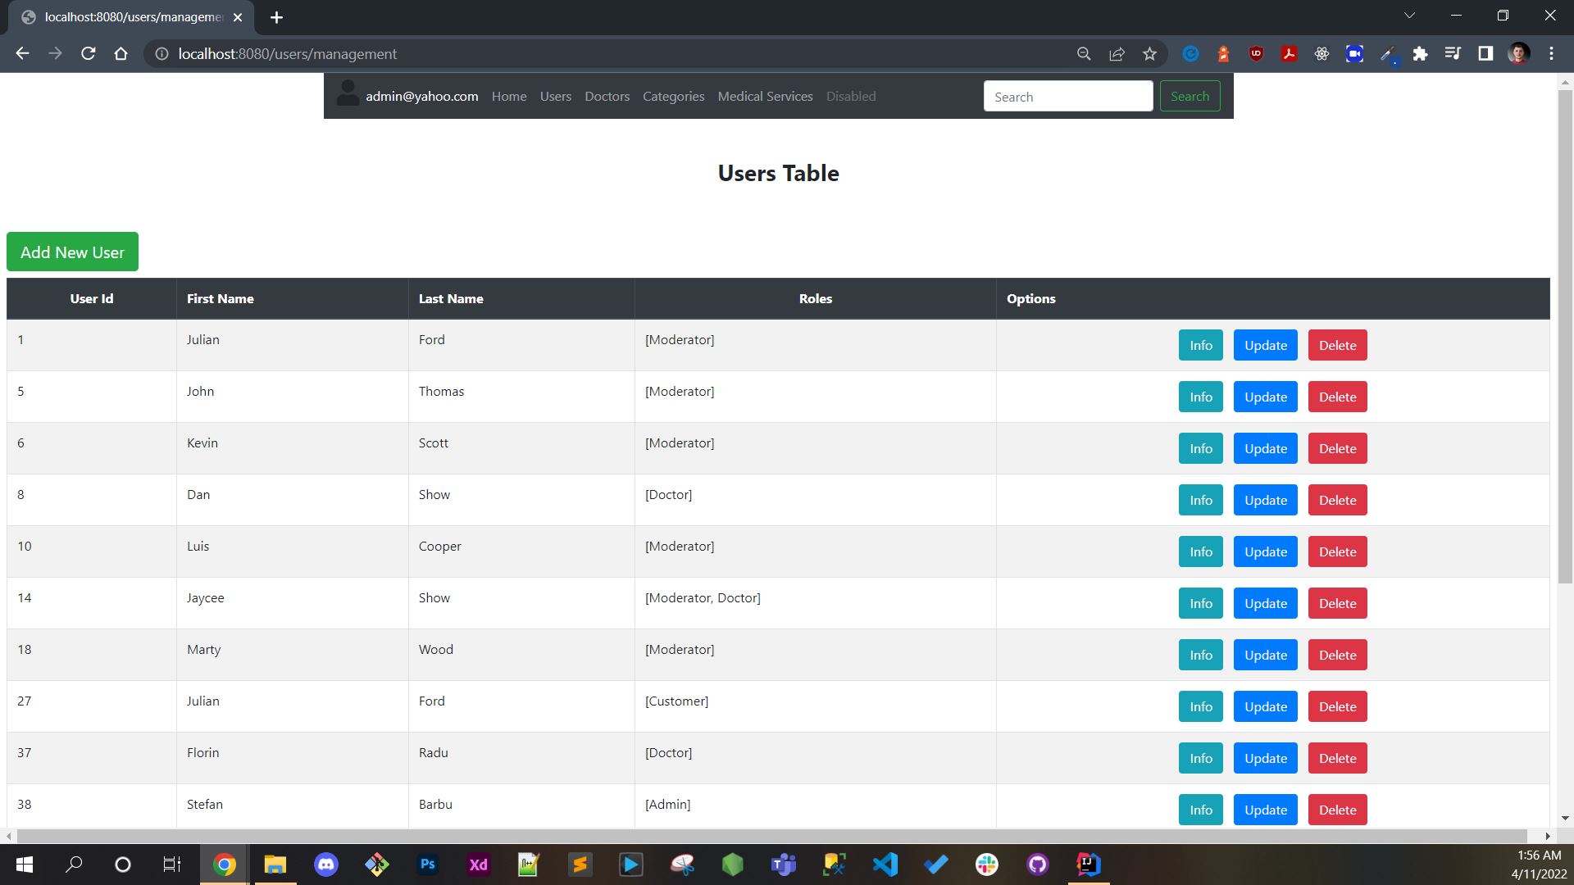Open the Chrome profile avatar menu
Viewport: 1574px width, 885px height.
coord(1519,53)
